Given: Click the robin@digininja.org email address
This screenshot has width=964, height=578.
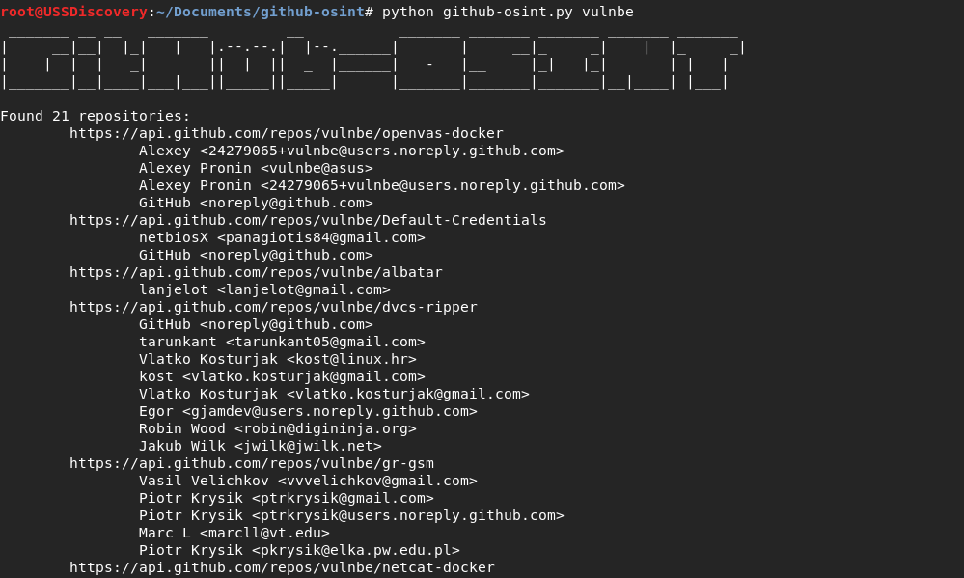Looking at the screenshot, I should click(325, 428).
